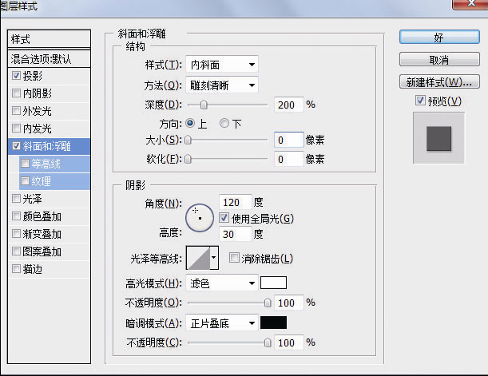
Task: Click the 新建样式 (New Style) button
Action: point(438,82)
